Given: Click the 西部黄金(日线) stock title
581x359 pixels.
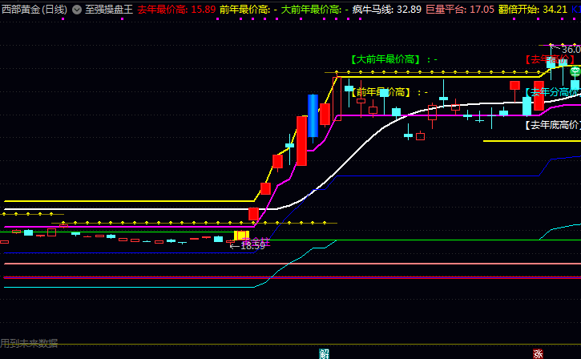Looking at the screenshot, I should 34,10.
